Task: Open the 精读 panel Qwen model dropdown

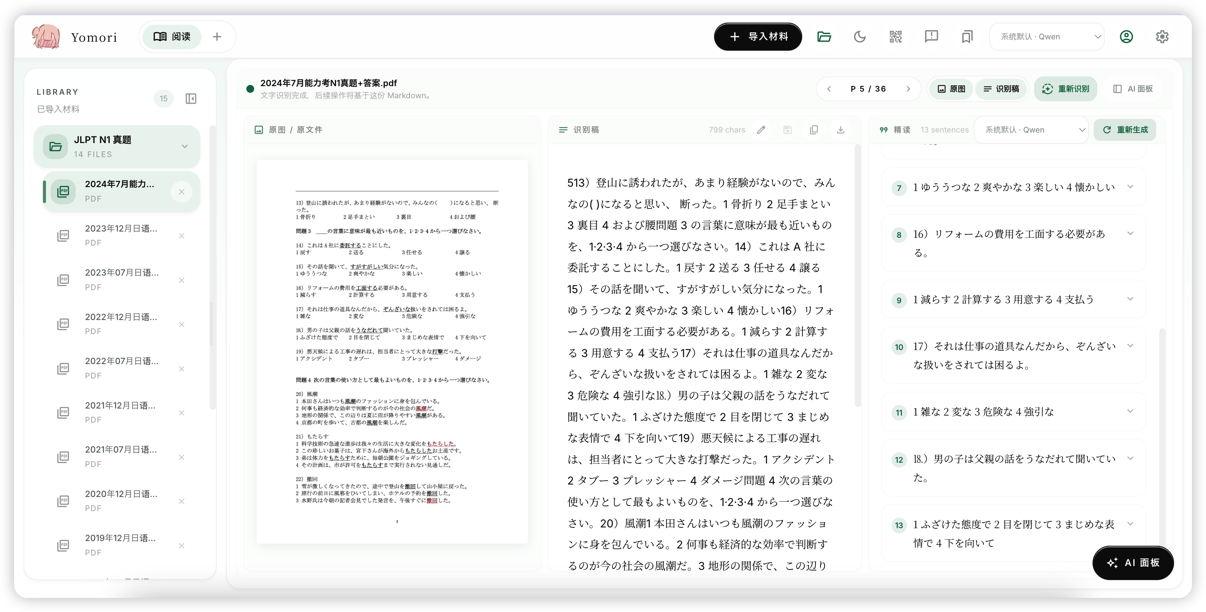Action: click(x=1032, y=130)
